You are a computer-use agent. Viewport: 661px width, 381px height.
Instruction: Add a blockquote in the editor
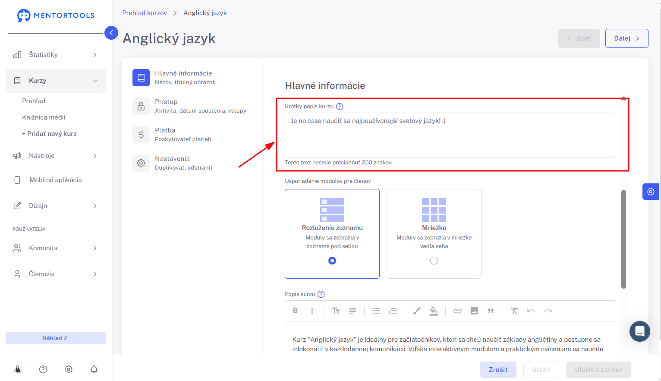point(491,311)
